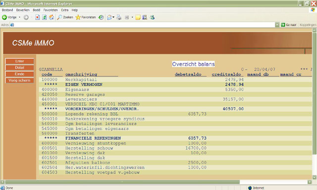Open the History icon in the toolbar
This screenshot has height=190, width=317.
(x=101, y=17)
